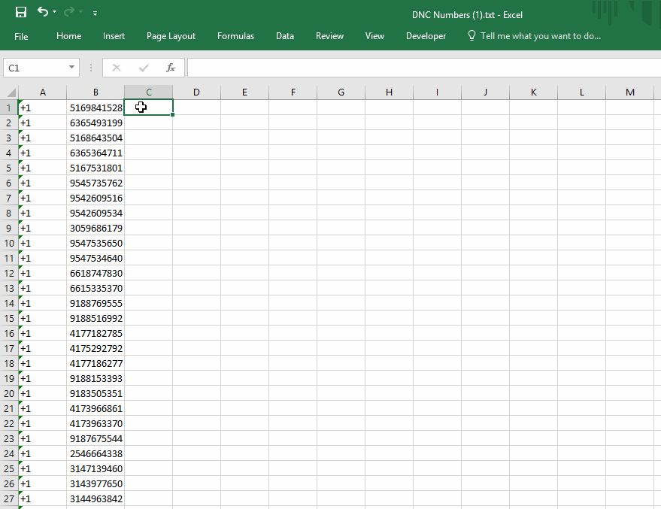The height and width of the screenshot is (509, 661).
Task: Click the Undo arrow icon
Action: tap(43, 12)
